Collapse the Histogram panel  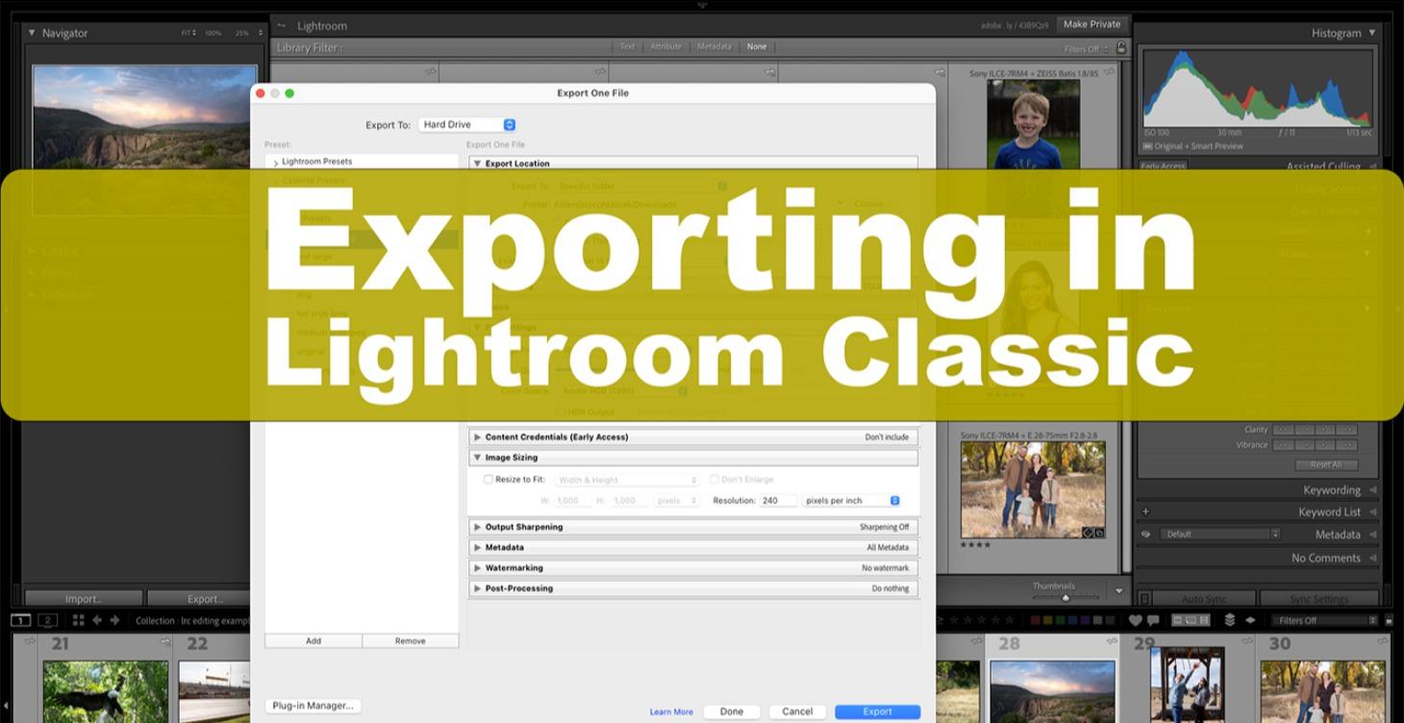tap(1372, 33)
